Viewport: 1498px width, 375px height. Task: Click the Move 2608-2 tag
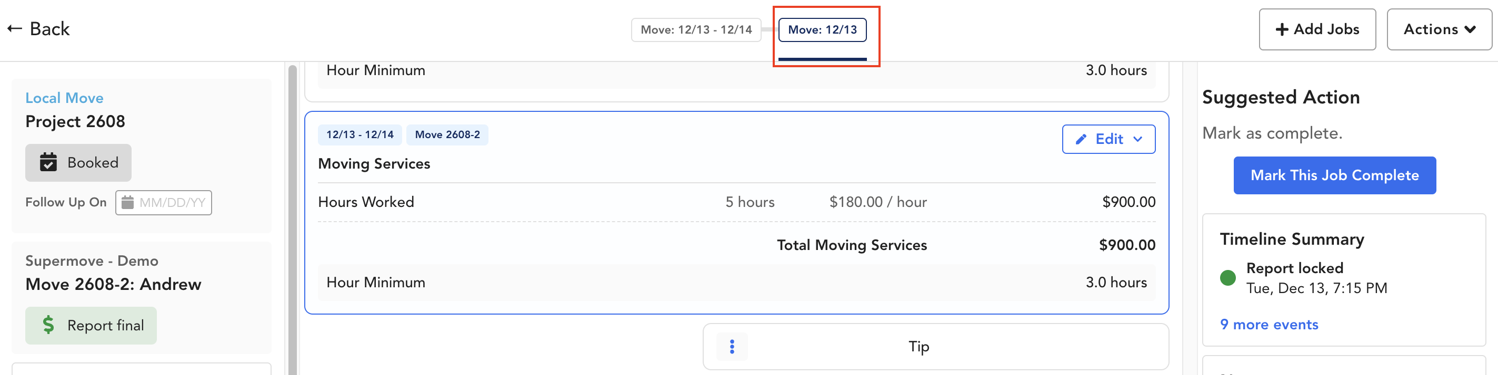click(446, 134)
